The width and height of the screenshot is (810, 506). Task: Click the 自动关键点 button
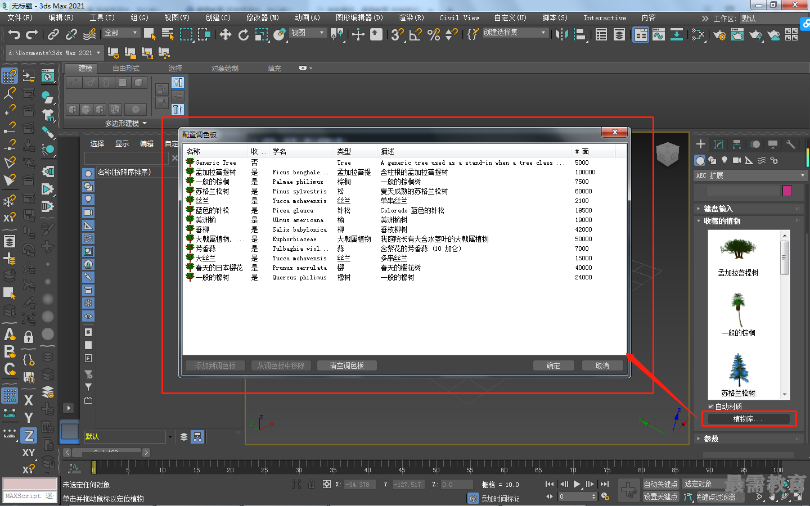click(661, 484)
